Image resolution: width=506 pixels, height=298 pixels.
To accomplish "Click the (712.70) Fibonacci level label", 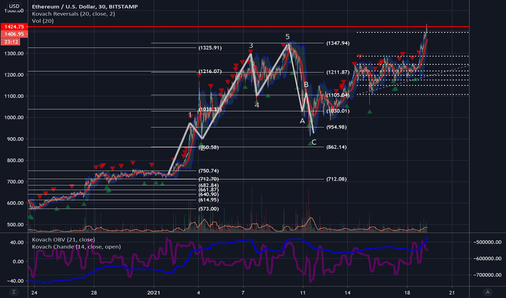I will pos(208,179).
